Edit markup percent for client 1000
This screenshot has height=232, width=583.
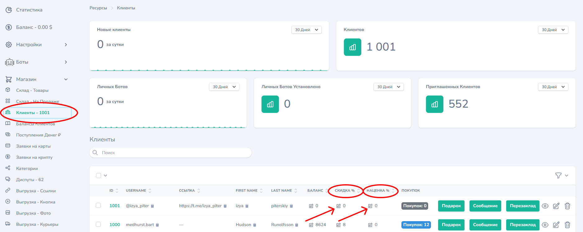point(370,225)
